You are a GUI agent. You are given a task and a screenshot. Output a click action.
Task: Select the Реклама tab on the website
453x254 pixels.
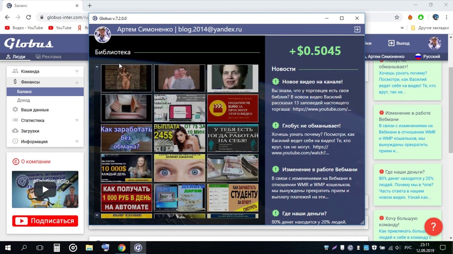pyautogui.click(x=48, y=56)
